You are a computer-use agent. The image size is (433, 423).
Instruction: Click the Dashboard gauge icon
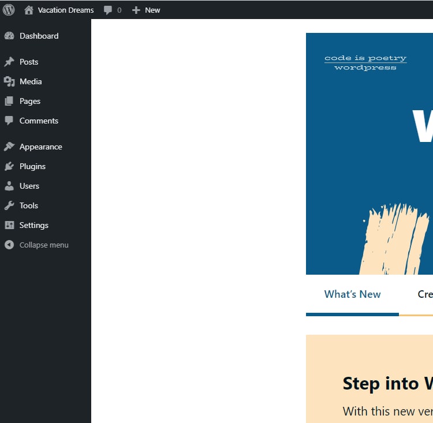[9, 36]
